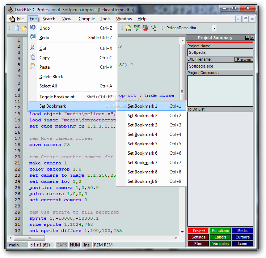Click the Ins indicator in status bar
The width and height of the screenshot is (266, 258).
[86, 245]
